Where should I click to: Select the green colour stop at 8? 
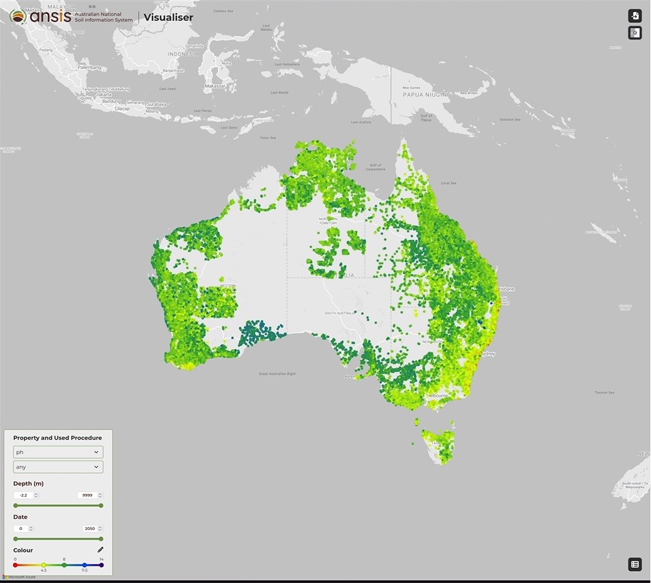click(x=64, y=565)
